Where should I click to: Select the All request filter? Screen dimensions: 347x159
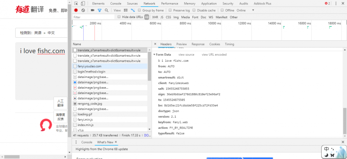(x=147, y=17)
